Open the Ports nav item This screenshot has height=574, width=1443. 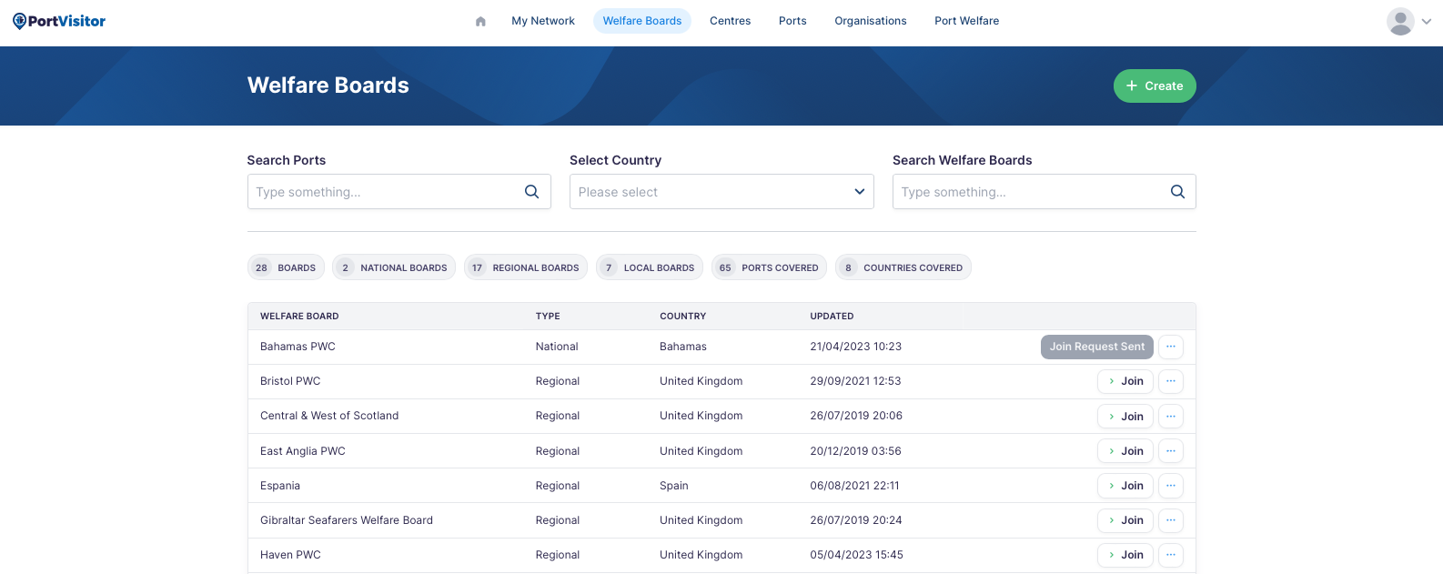[792, 21]
